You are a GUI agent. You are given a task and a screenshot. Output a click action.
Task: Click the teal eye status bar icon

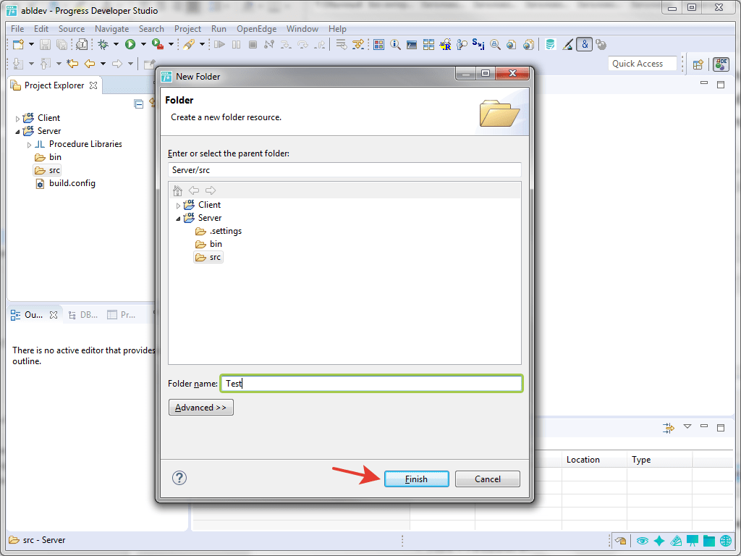pyautogui.click(x=643, y=541)
